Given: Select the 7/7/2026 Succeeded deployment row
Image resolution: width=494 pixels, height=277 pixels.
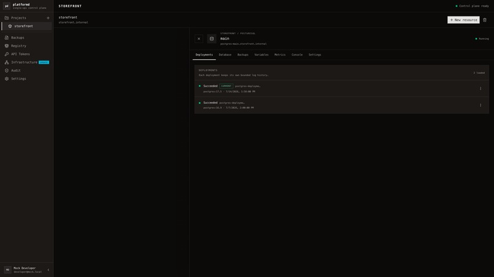Looking at the screenshot, I should pyautogui.click(x=341, y=105).
